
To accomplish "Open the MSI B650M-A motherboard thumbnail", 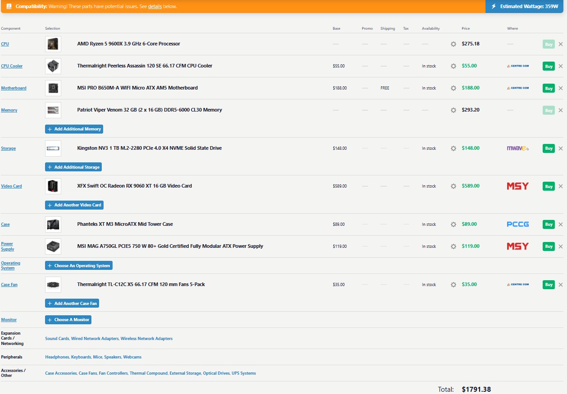I will click(x=53, y=88).
